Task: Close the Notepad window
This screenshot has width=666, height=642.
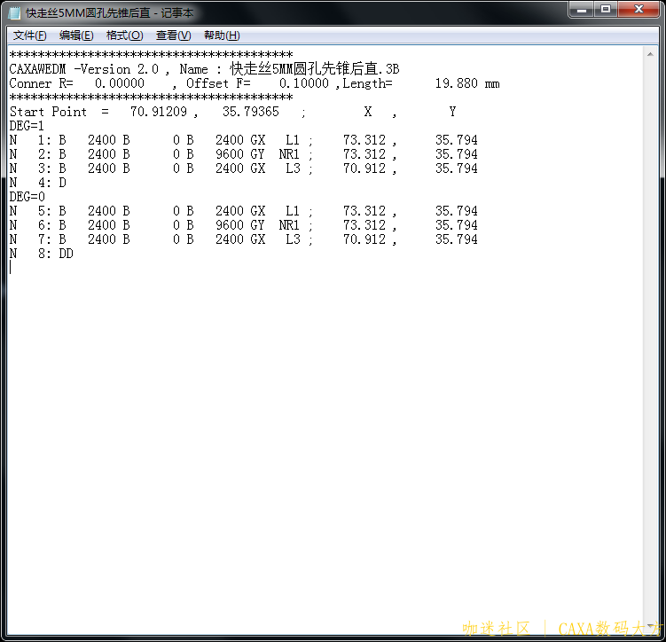Action: (638, 10)
